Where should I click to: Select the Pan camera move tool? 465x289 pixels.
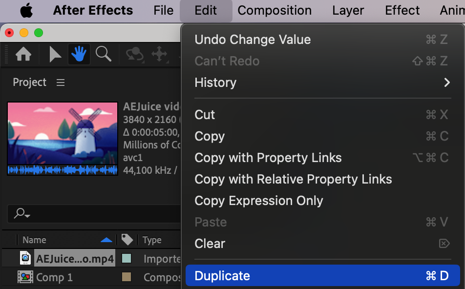(159, 55)
